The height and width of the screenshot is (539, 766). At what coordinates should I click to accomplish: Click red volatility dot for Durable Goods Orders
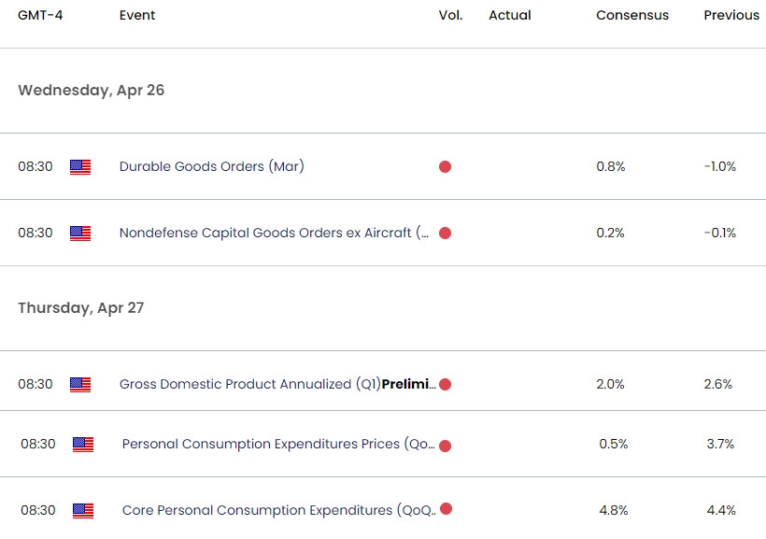(445, 167)
